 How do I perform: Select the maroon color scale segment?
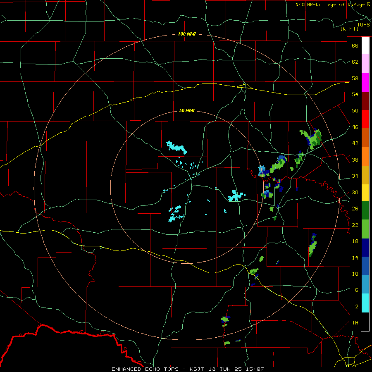coord(365,101)
